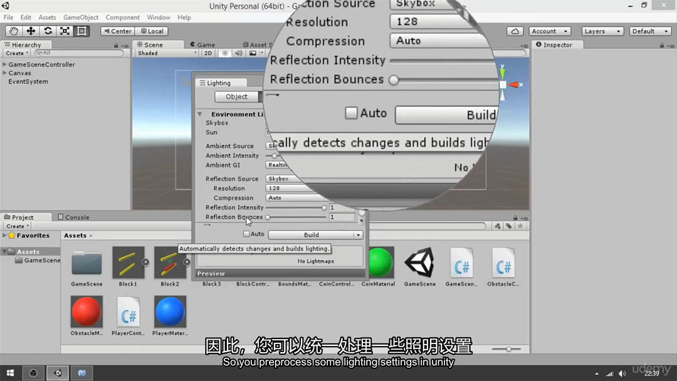Select the Block1 prefab asset
677x381 pixels.
tap(129, 263)
